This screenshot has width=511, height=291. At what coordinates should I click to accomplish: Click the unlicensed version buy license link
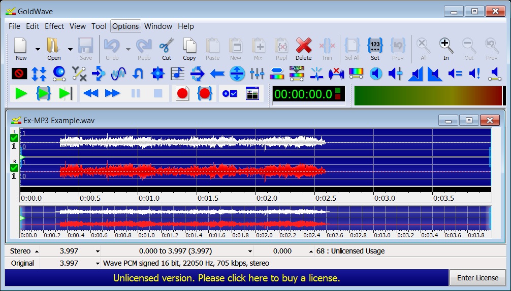pyautogui.click(x=227, y=278)
